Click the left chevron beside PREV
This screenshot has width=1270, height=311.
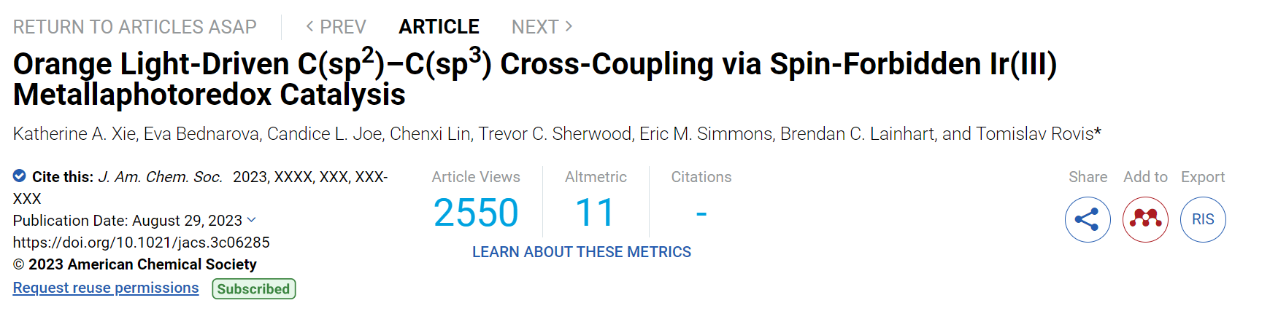[x=309, y=26]
